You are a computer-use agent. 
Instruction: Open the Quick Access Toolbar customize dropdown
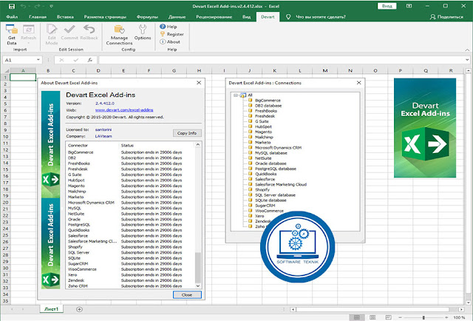coord(51,6)
